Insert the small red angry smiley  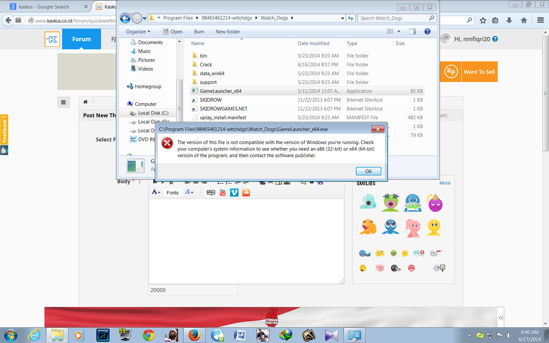tap(411, 268)
